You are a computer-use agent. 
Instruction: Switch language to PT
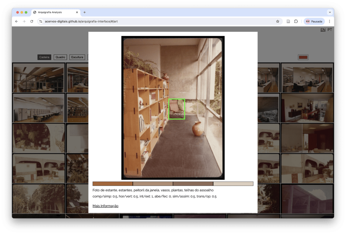(330, 30)
